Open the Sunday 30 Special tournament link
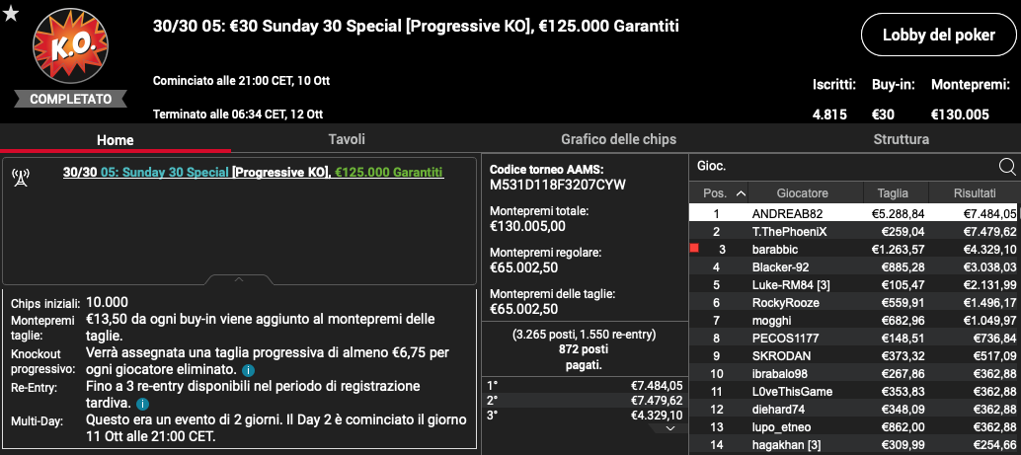 coord(165,173)
